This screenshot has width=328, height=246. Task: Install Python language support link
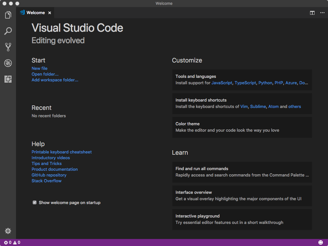[265, 83]
